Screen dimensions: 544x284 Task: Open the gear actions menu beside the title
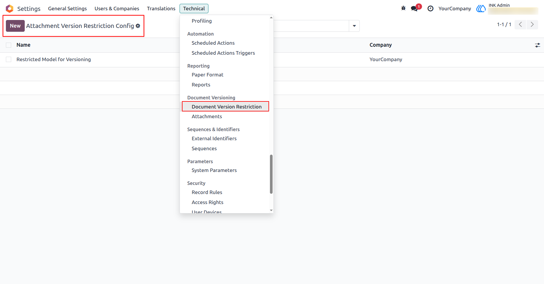point(138,26)
